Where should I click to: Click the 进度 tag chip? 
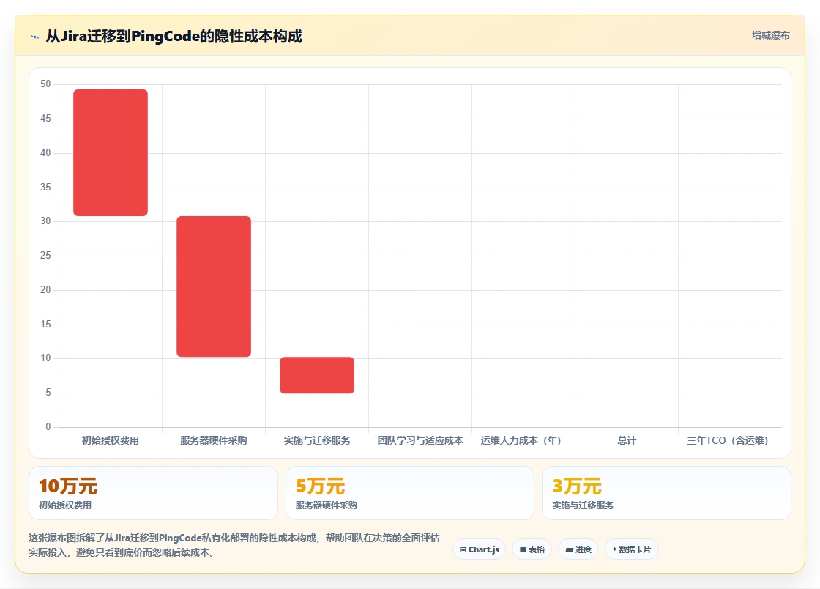578,549
